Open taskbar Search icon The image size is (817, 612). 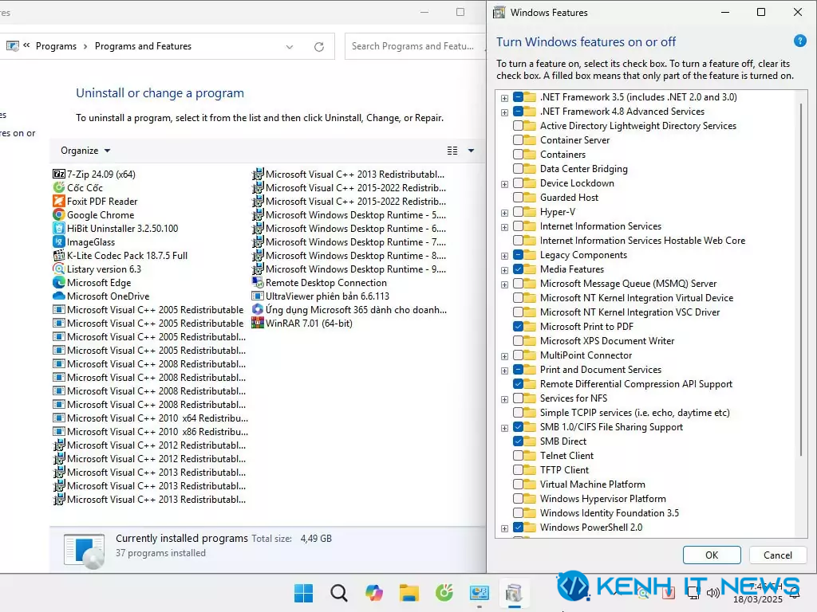(x=338, y=593)
